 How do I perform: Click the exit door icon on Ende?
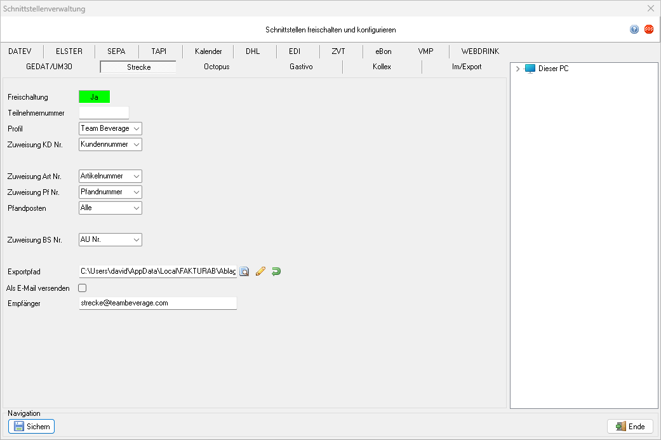point(620,427)
